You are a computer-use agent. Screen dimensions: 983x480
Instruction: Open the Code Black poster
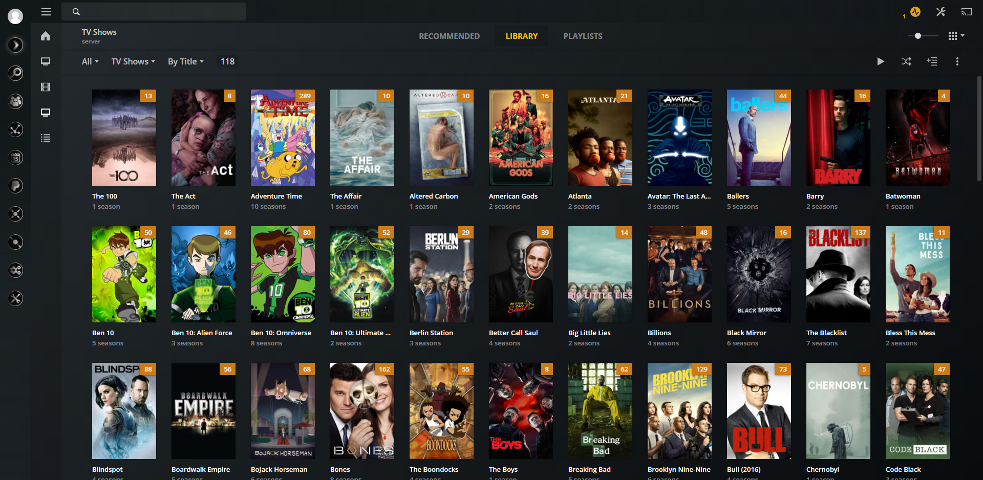[917, 411]
